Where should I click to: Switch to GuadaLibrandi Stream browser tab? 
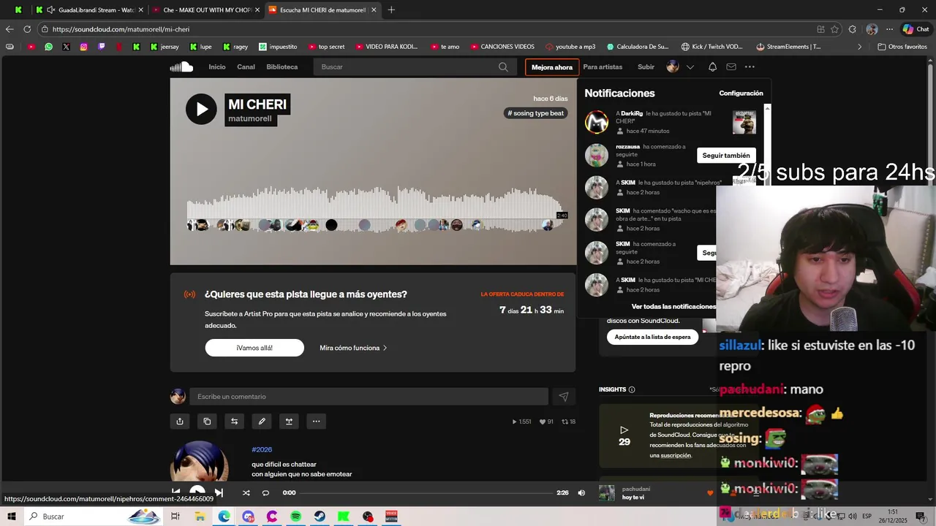90,10
